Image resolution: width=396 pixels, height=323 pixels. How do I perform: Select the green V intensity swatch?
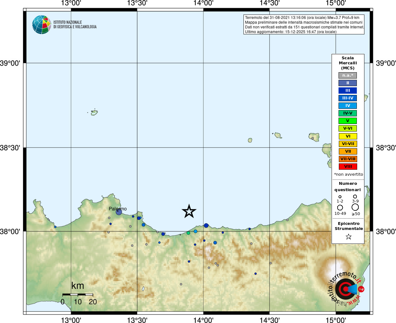click(x=348, y=121)
